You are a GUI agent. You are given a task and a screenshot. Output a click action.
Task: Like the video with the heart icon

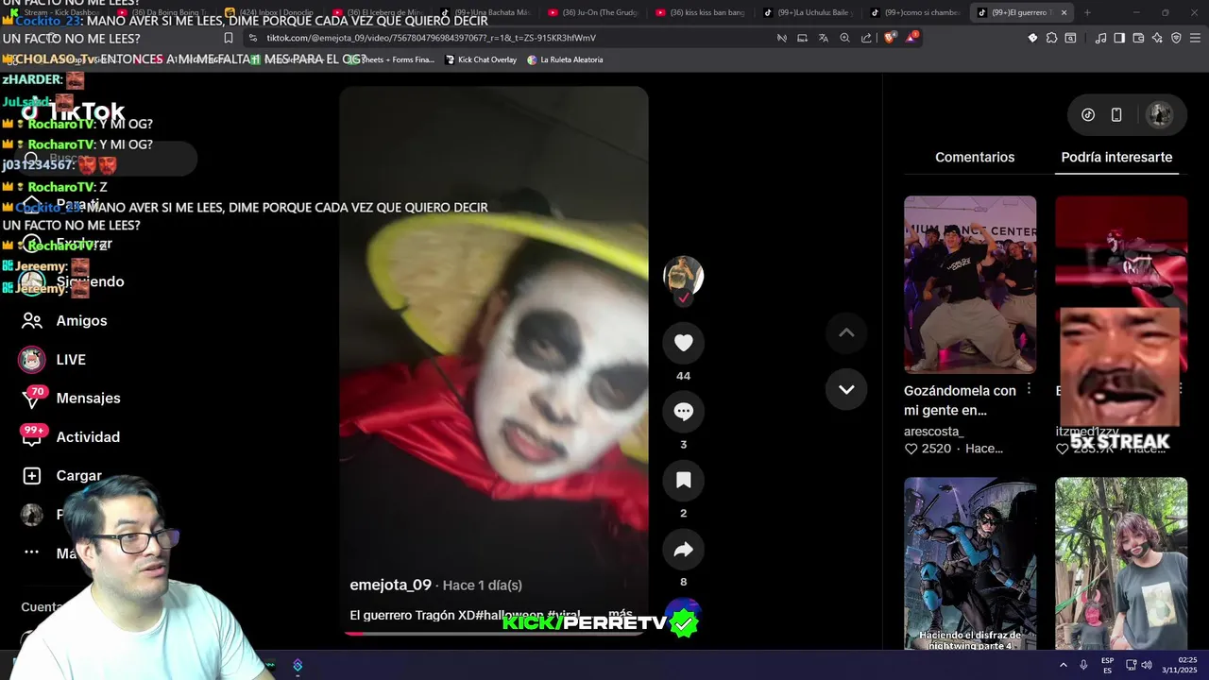coord(683,343)
